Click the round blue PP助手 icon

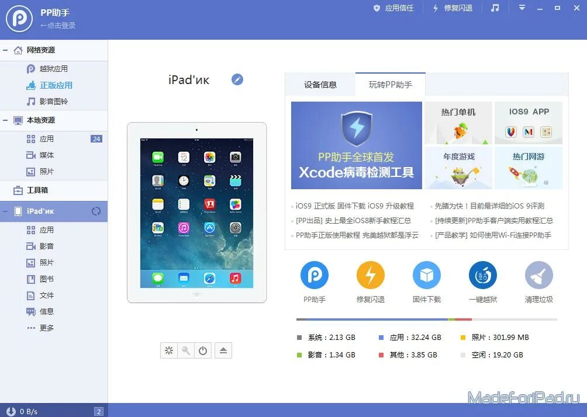click(x=315, y=275)
